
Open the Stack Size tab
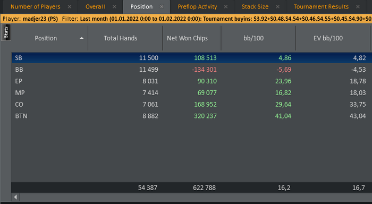255,7
